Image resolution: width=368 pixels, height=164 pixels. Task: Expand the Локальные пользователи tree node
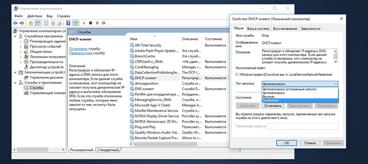coord(21,57)
